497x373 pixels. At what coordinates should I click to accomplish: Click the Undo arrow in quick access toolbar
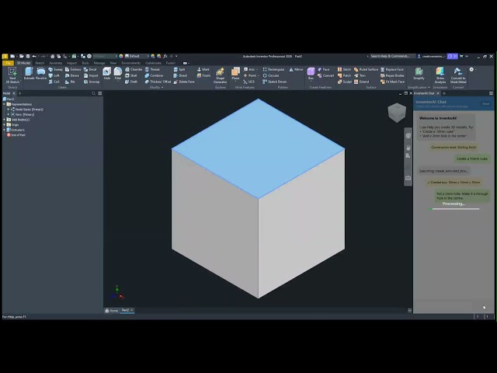(34, 56)
